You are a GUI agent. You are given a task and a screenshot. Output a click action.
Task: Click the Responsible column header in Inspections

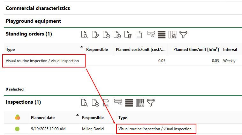[x=93, y=118]
